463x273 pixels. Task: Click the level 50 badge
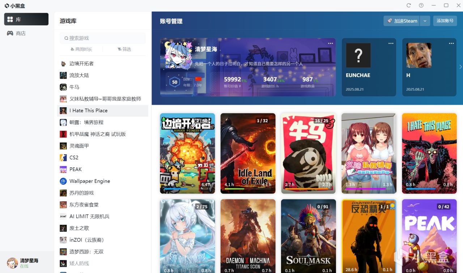(175, 82)
